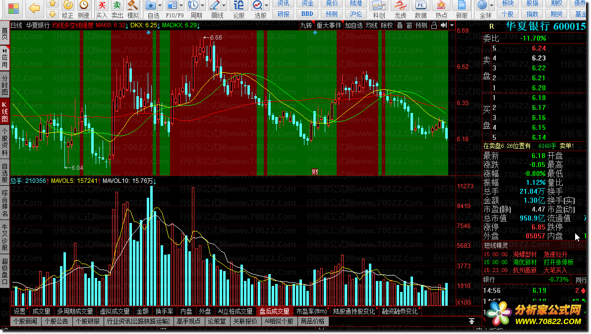Viewport: 591px width, 334px height.
Task: Select 分时图 in left sidebar
Action: click(x=4, y=85)
